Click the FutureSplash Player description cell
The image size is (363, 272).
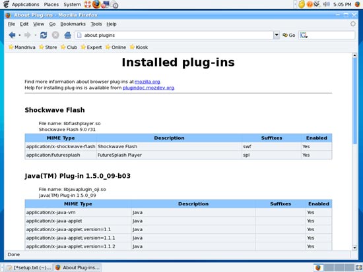pyautogui.click(x=169, y=155)
